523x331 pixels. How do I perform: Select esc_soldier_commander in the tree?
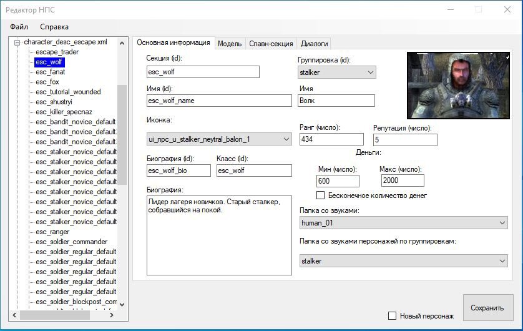71,242
